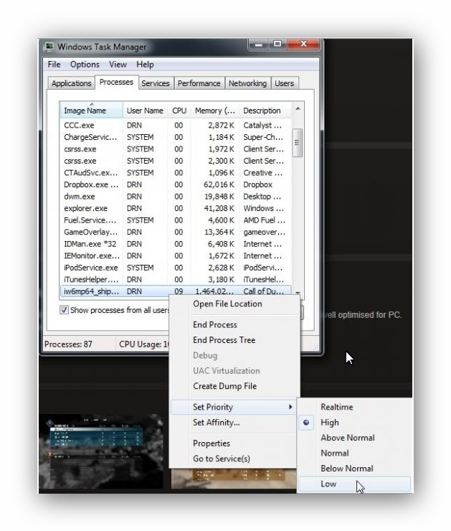Select the CTAudSvc.ex... process row
The height and width of the screenshot is (531, 451).
tap(175, 173)
